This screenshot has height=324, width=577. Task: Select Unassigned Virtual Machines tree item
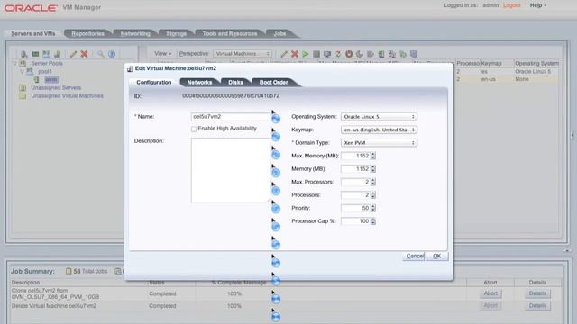point(67,96)
